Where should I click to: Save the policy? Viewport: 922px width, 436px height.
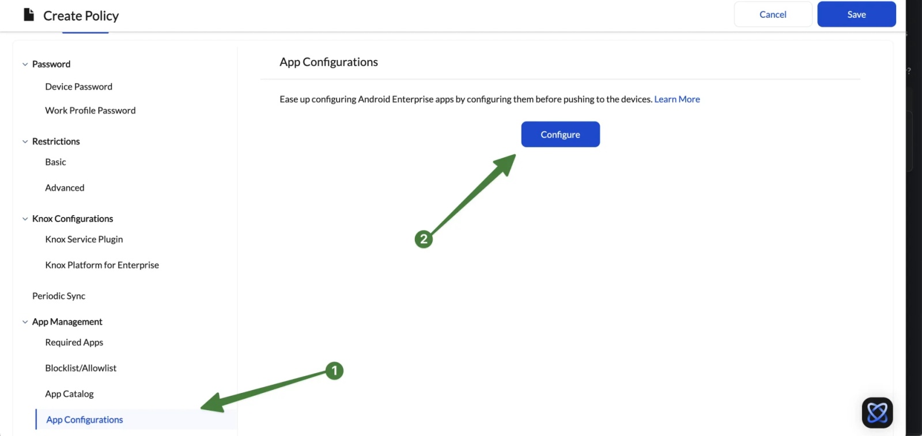856,14
